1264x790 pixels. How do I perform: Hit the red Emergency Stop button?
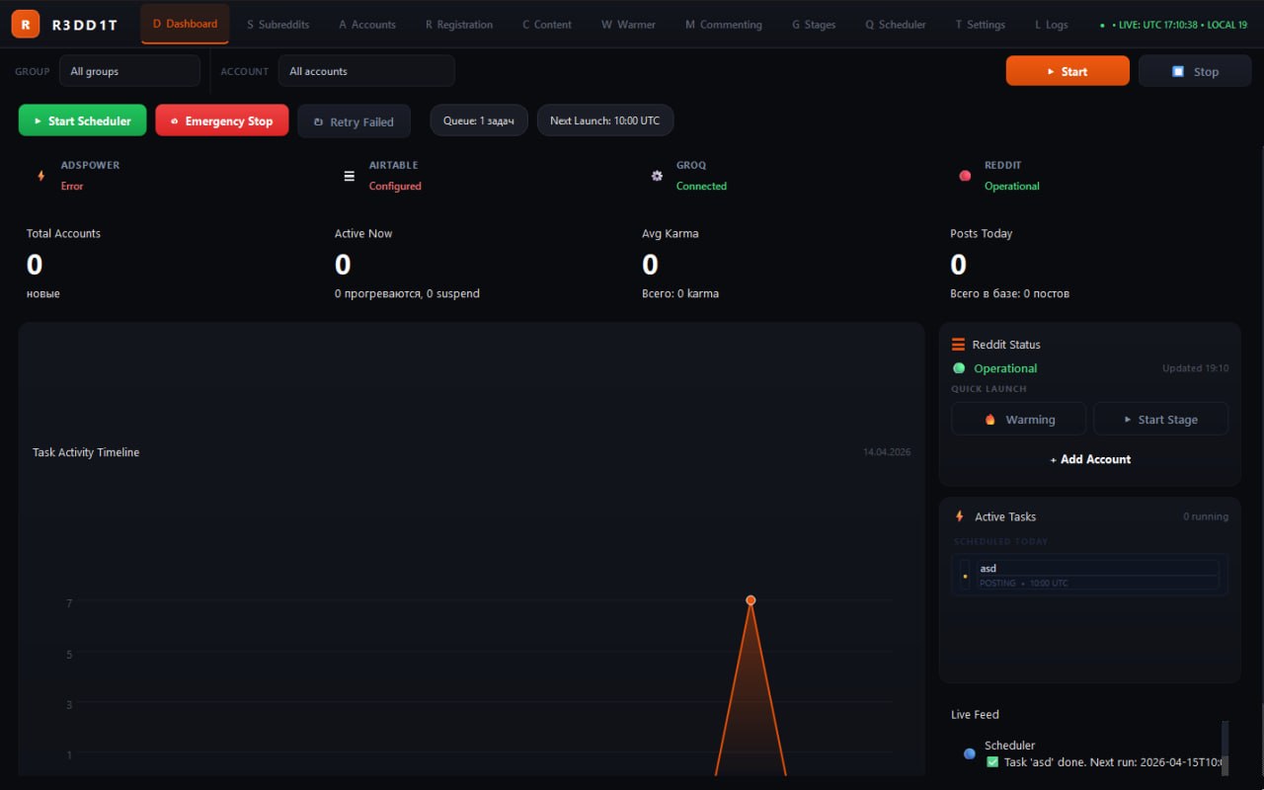click(x=222, y=120)
